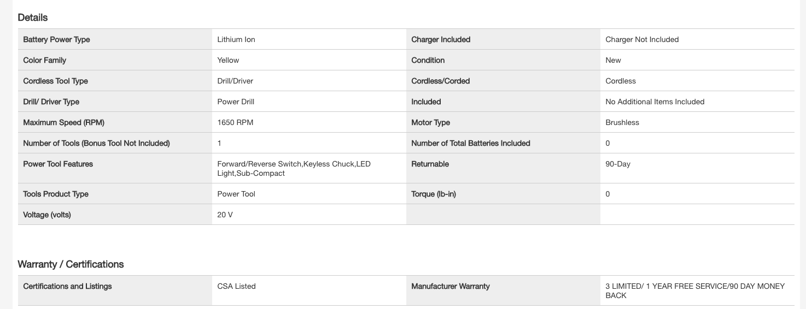This screenshot has width=806, height=309.
Task: Click the Cordless Tool Type label
Action: pos(55,81)
